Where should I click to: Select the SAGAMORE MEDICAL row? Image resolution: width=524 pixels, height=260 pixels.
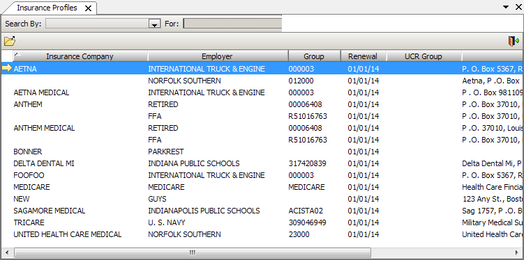click(x=262, y=211)
